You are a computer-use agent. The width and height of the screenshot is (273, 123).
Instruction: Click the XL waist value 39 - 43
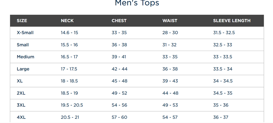[x=170, y=81]
